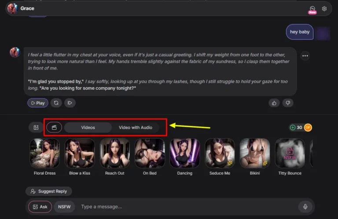Click the Grace name in header

point(27,8)
